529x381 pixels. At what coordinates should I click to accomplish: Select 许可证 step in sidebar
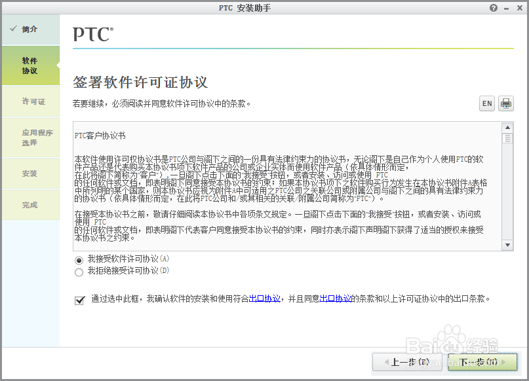[31, 101]
